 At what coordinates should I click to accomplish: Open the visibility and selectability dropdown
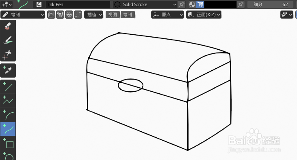287,15
